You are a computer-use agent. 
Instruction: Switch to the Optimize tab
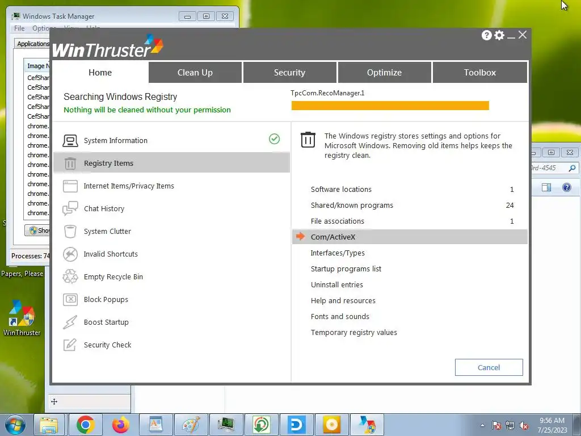click(x=384, y=72)
